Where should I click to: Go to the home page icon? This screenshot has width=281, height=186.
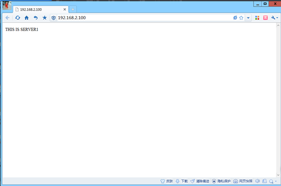coord(26,18)
